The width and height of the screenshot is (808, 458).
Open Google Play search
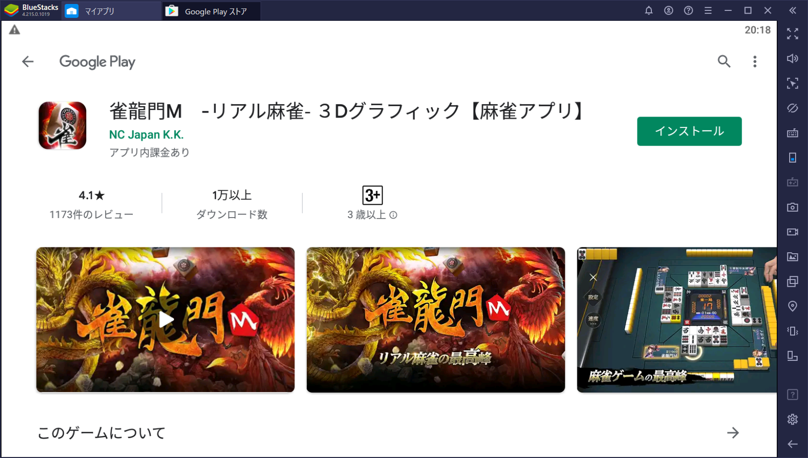point(724,61)
